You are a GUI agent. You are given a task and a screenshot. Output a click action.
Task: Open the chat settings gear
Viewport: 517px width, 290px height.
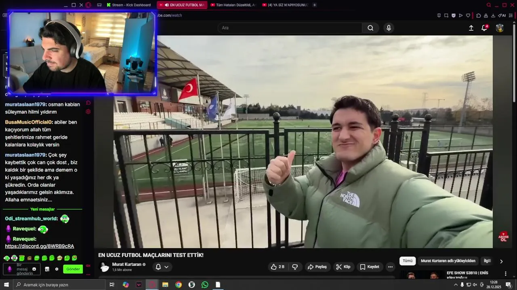pyautogui.click(x=57, y=269)
